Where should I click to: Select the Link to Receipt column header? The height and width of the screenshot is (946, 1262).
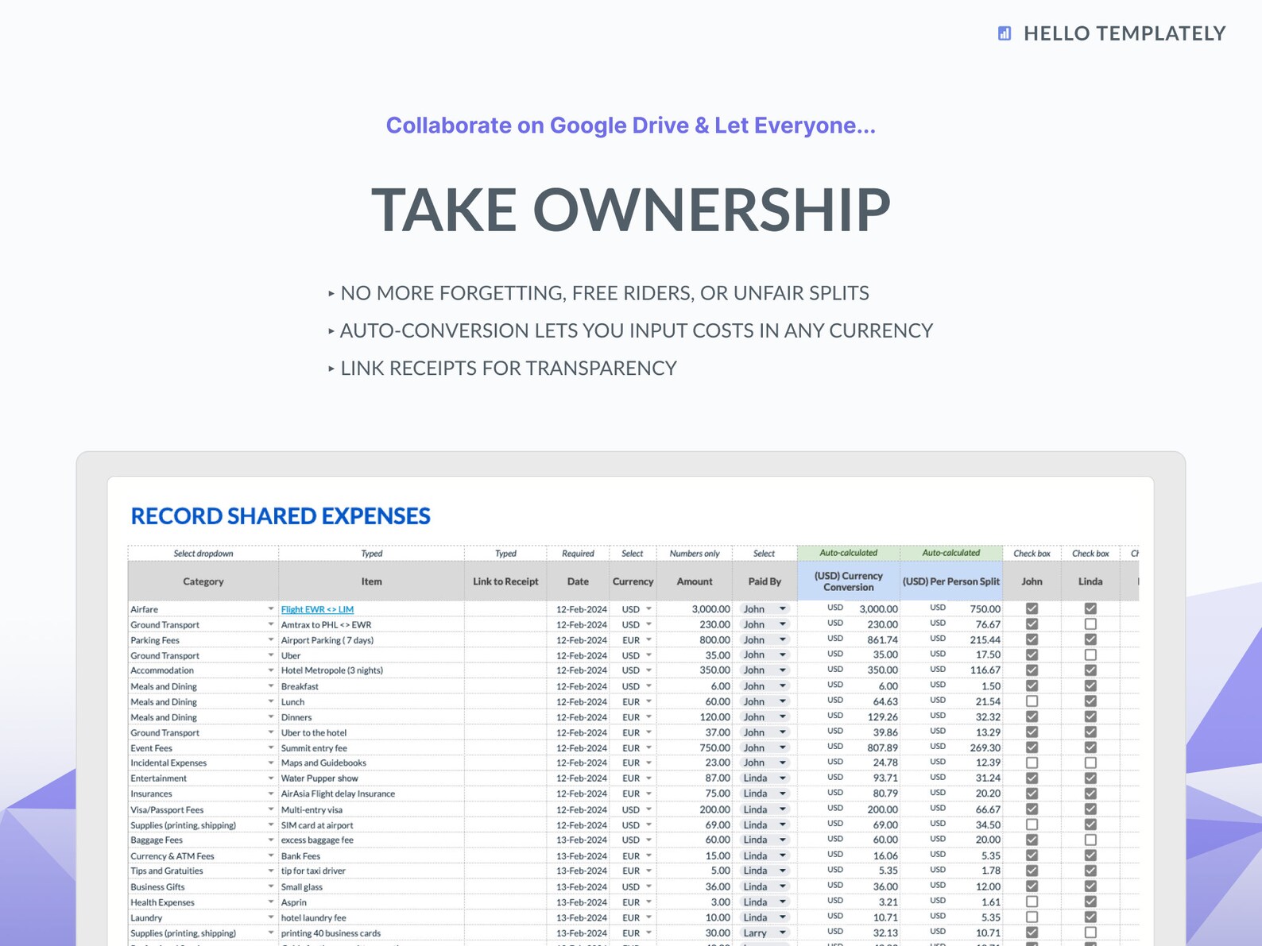pyautogui.click(x=505, y=581)
